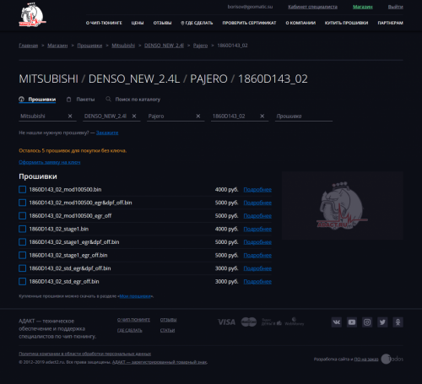Switch to the Пакеты tab

point(81,100)
